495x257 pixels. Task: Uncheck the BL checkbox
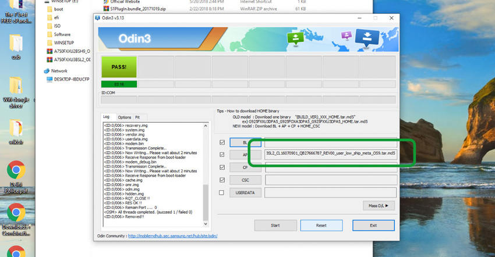click(222, 142)
